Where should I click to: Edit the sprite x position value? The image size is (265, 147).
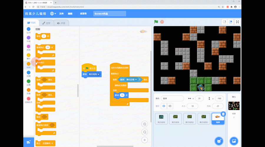click(x=199, y=98)
